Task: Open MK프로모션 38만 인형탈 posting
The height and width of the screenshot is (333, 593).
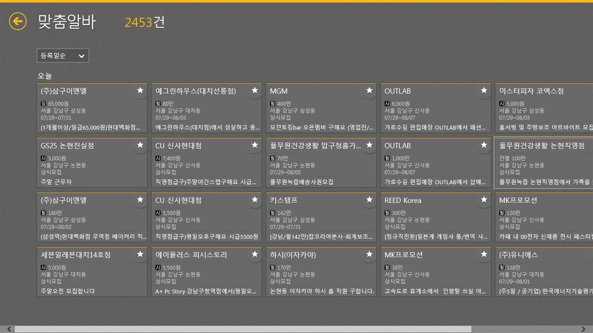Action: point(435,272)
